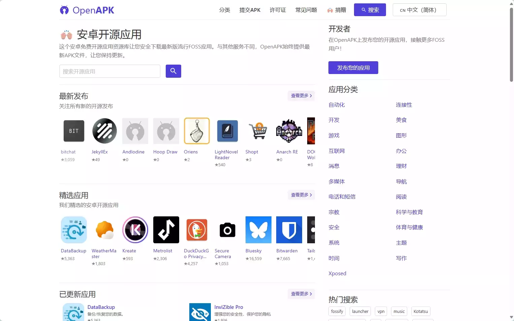The image size is (514, 321).
Task: Expand 查看更多 for 最新发布
Action: 301,96
